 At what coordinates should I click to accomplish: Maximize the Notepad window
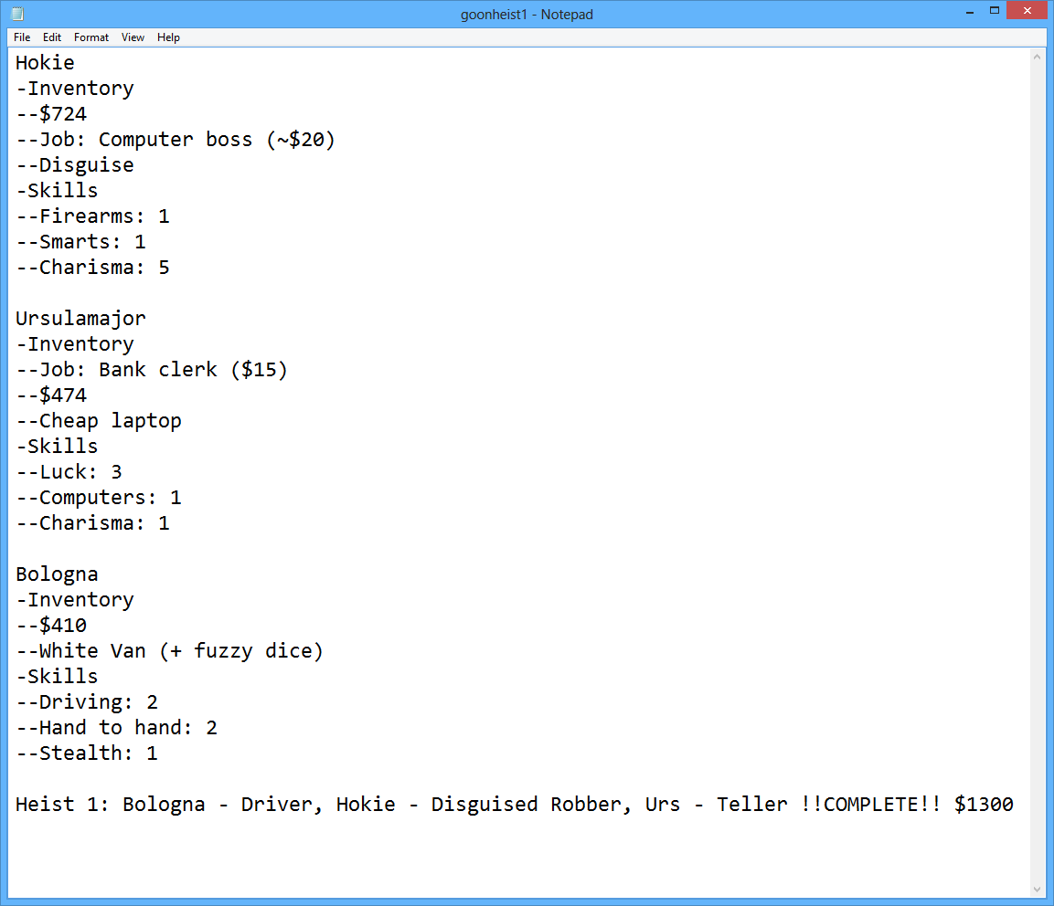coord(995,12)
